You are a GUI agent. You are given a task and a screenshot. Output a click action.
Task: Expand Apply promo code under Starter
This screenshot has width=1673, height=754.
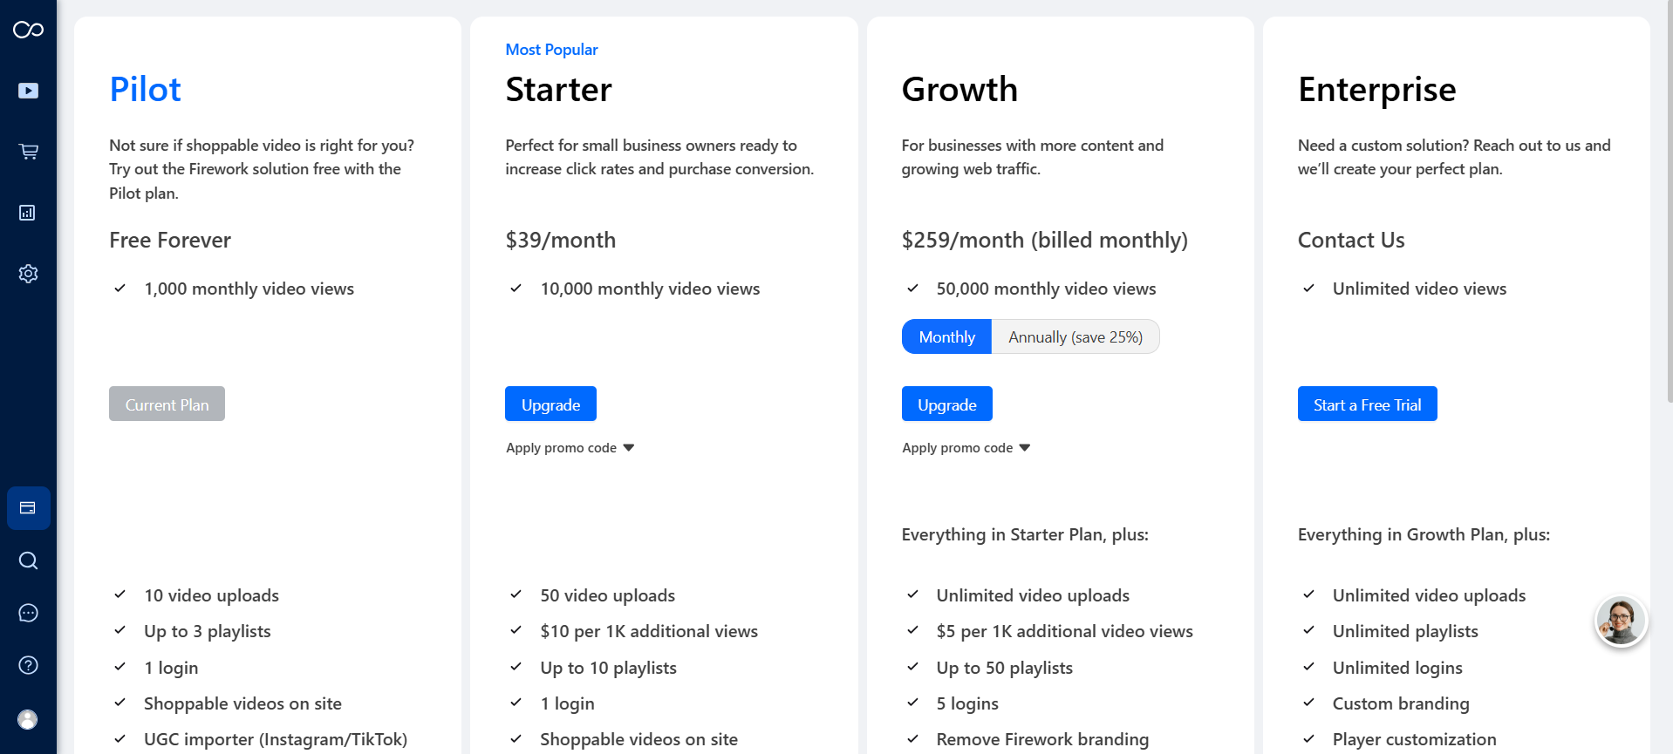click(x=569, y=447)
